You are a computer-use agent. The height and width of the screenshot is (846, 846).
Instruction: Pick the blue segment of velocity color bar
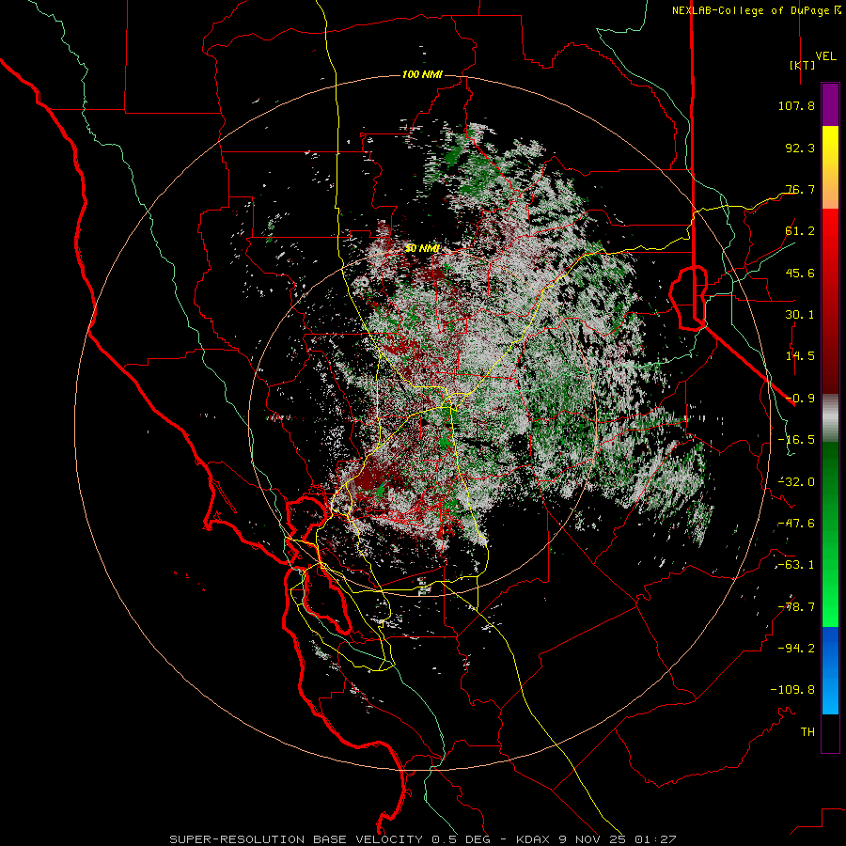[830, 670]
